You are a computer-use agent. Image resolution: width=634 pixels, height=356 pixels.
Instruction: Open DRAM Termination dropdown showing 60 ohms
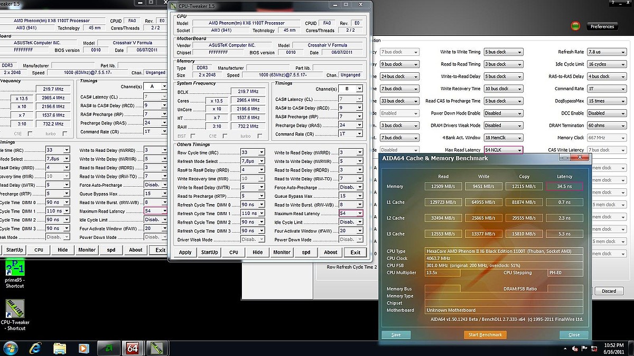point(607,126)
